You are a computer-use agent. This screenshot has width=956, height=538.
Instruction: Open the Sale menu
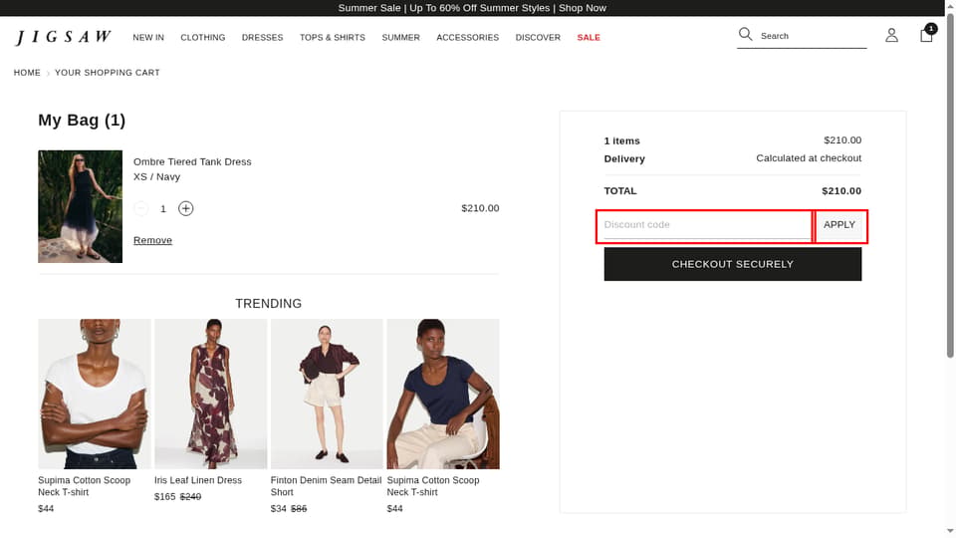point(589,37)
